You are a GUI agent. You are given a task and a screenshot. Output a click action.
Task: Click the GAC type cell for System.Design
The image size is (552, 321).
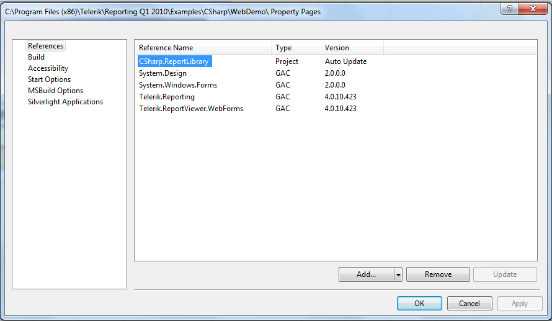(x=283, y=73)
